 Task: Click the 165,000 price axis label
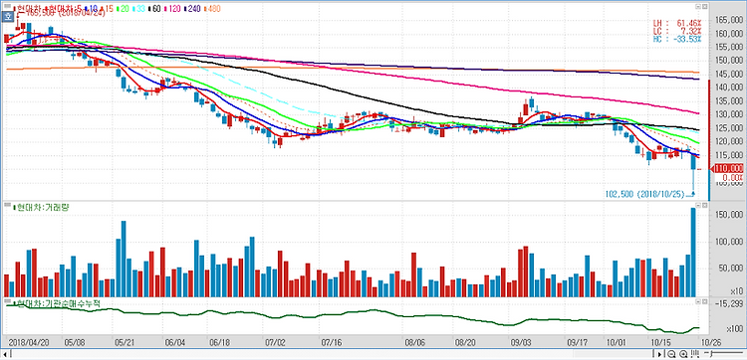(x=729, y=20)
